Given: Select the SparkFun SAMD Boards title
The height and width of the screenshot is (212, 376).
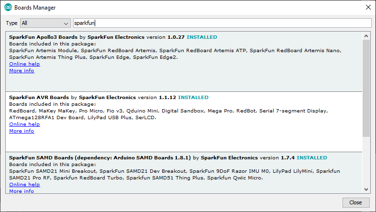Looking at the screenshot, I should pos(100,158).
